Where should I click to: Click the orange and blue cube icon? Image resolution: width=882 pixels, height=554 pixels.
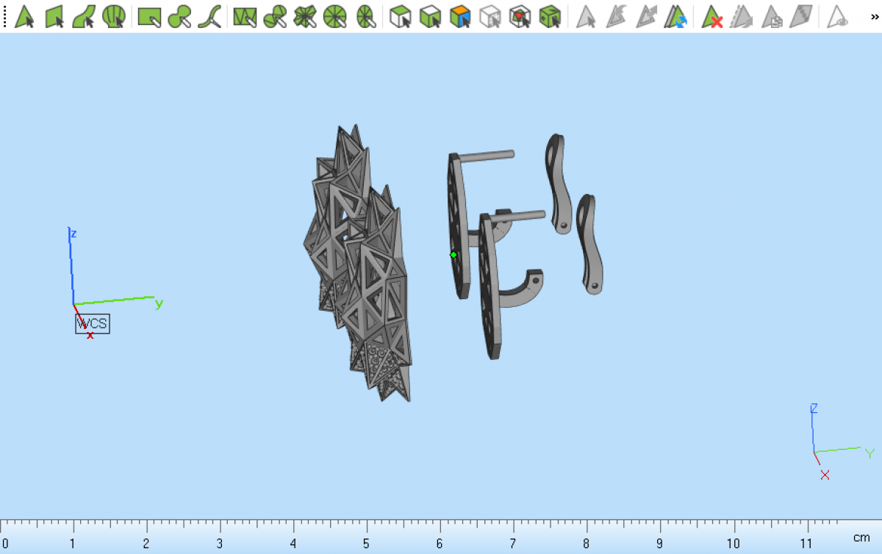[x=460, y=16]
